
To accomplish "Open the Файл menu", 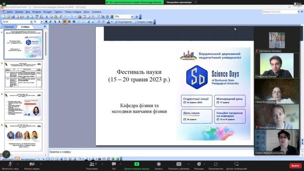I will 10,12.
